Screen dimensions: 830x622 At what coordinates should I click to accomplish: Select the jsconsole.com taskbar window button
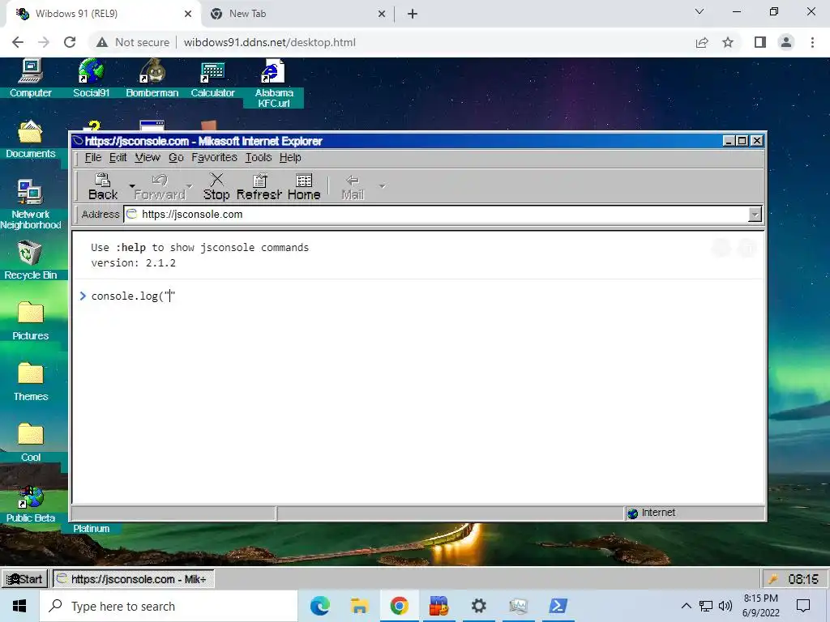click(133, 578)
